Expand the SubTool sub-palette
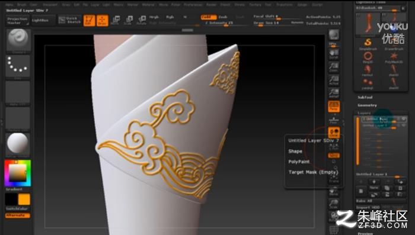 click(x=365, y=97)
